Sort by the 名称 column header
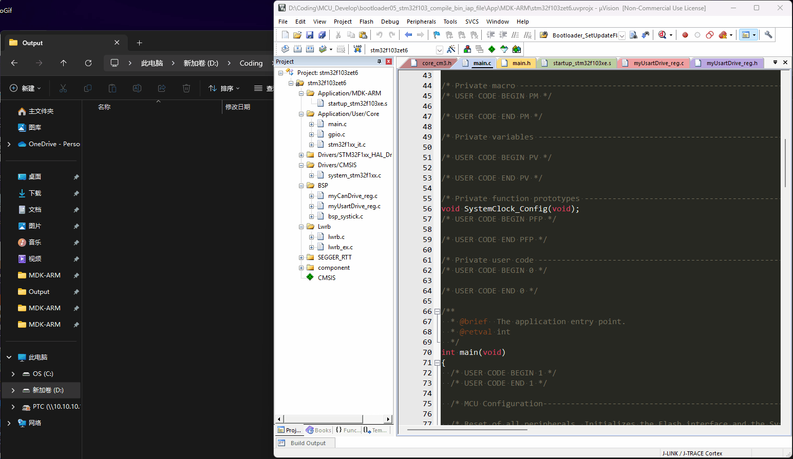 (104, 107)
